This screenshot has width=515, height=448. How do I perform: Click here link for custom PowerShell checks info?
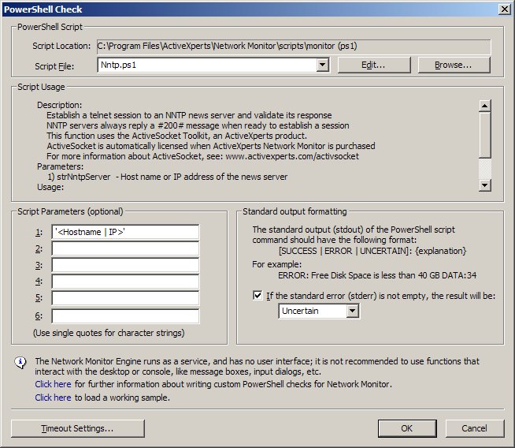point(53,384)
